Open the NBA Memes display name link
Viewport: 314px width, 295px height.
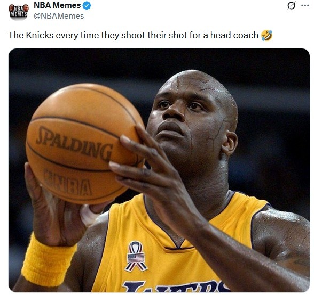[x=57, y=6]
